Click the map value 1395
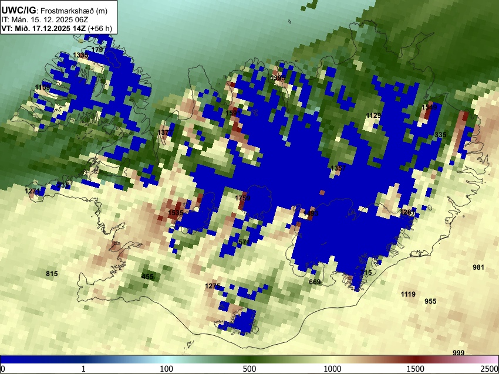This screenshot has height=374, width=499. pyautogui.click(x=278, y=77)
